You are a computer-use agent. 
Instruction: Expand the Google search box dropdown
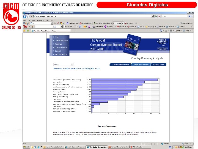click(52, 23)
